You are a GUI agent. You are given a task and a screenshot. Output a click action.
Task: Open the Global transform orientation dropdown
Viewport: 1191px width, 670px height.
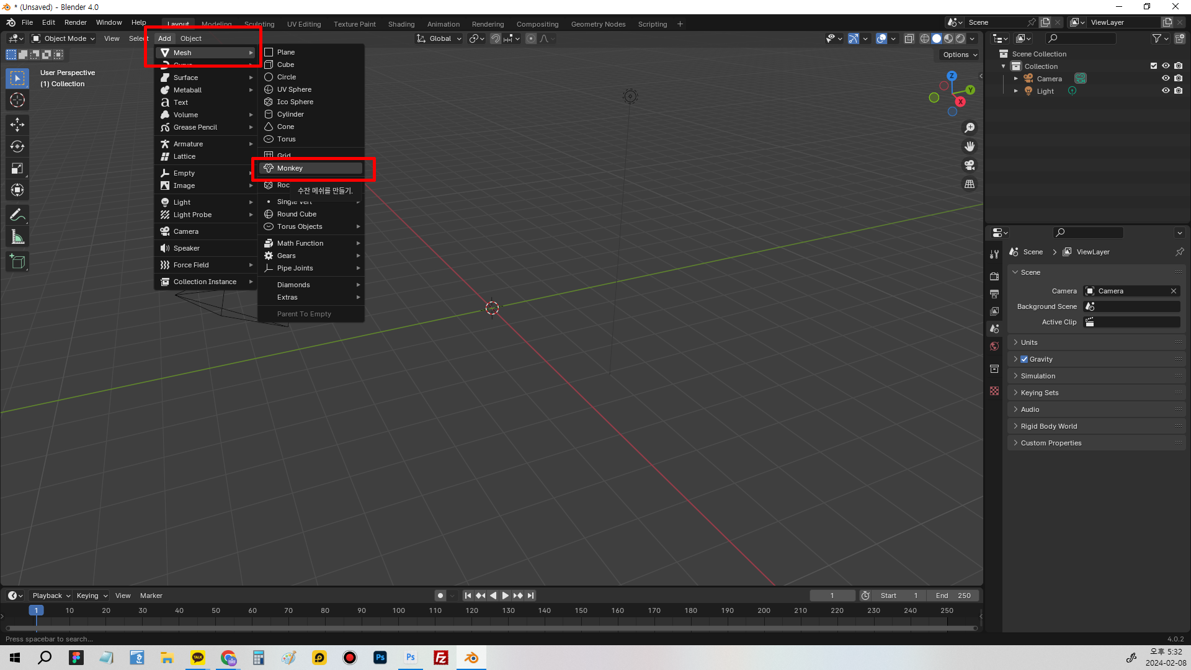439,38
